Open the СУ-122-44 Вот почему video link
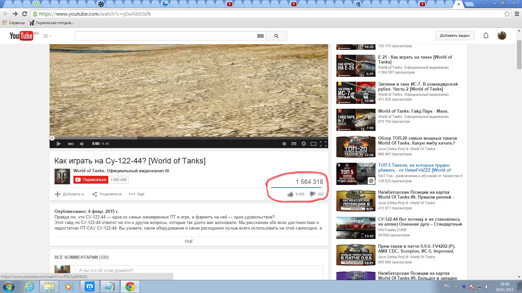The width and height of the screenshot is (522, 293). click(x=420, y=222)
